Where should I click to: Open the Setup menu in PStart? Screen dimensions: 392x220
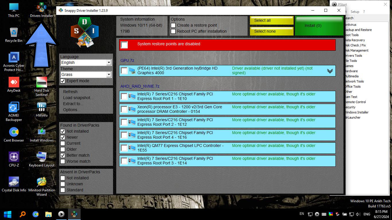point(355,11)
